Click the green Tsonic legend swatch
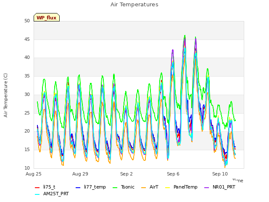 pos(115,188)
